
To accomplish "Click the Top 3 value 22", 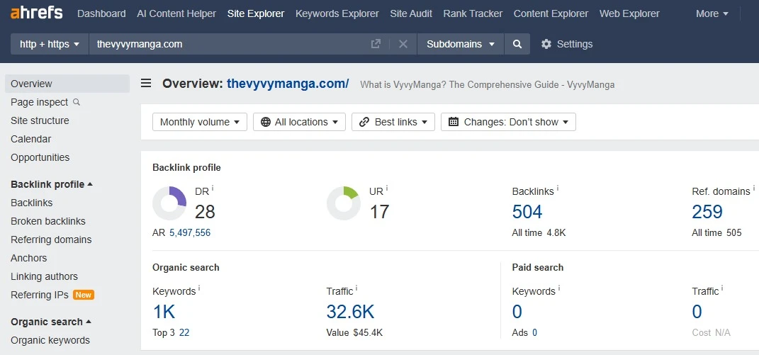I will (184, 333).
